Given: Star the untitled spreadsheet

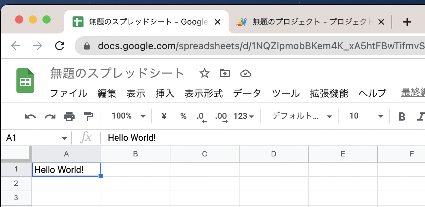Looking at the screenshot, I should [x=205, y=73].
